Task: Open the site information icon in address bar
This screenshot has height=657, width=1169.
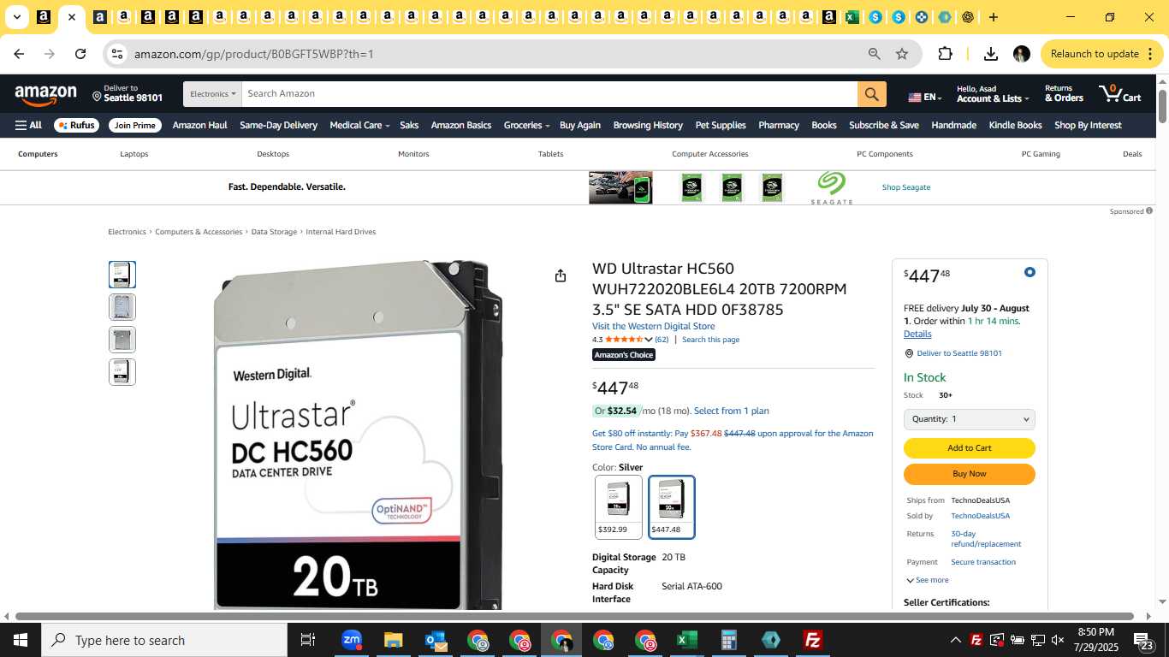Action: (117, 54)
